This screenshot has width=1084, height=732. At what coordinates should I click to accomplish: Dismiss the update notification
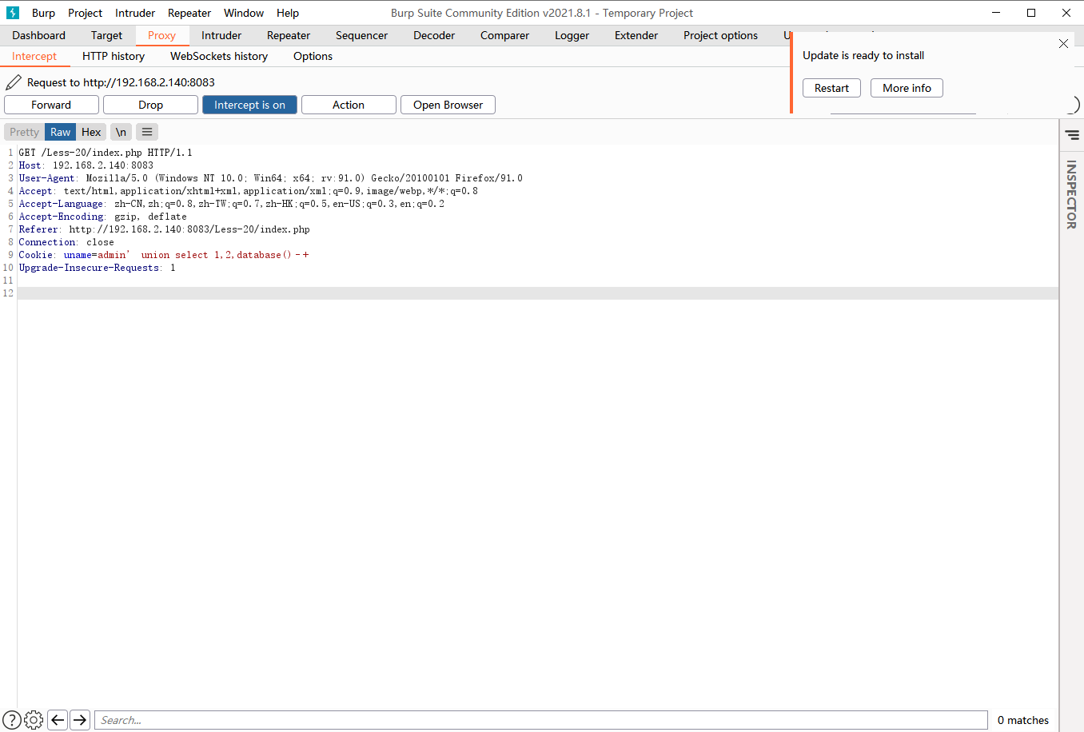[1063, 44]
